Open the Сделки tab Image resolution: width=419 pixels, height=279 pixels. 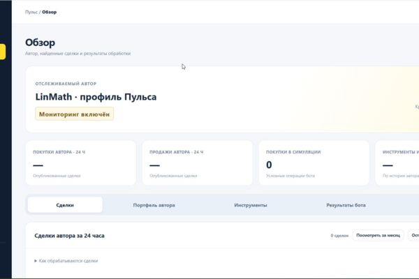[x=65, y=205]
